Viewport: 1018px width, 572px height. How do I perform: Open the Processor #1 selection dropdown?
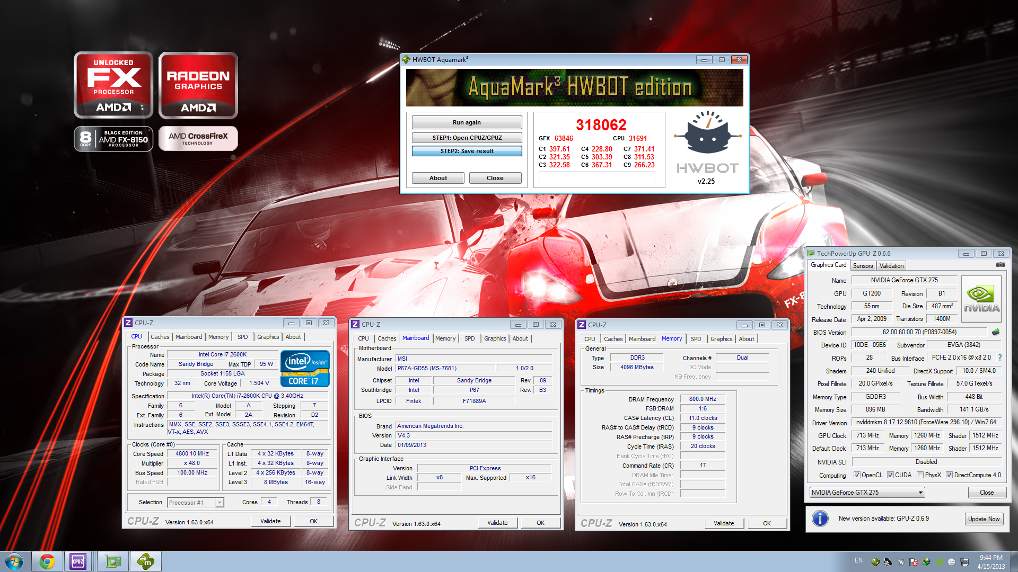[196, 502]
